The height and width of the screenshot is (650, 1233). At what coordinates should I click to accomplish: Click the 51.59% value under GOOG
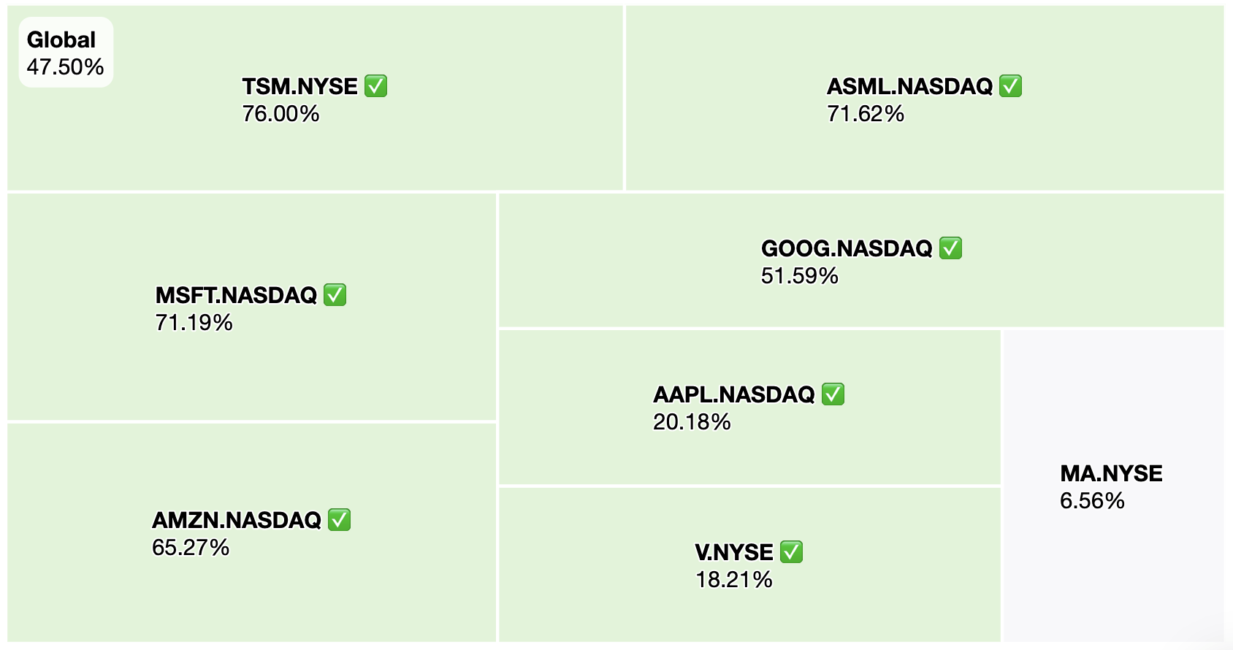[x=800, y=276]
